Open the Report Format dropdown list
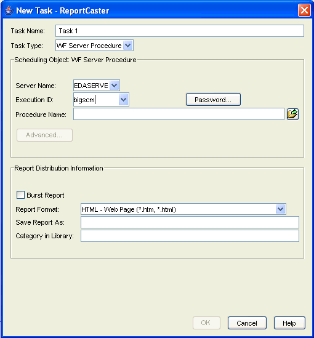The width and height of the screenshot is (314, 338). click(x=280, y=209)
